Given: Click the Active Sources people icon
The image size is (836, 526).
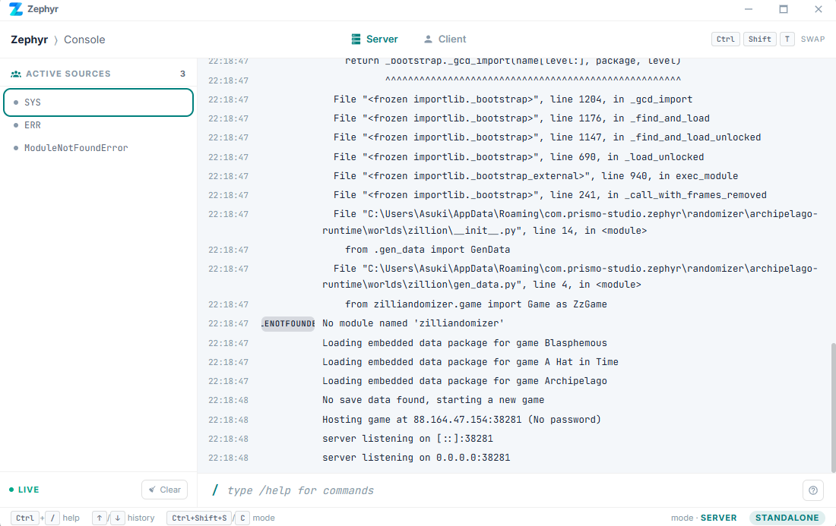Looking at the screenshot, I should 16,74.
